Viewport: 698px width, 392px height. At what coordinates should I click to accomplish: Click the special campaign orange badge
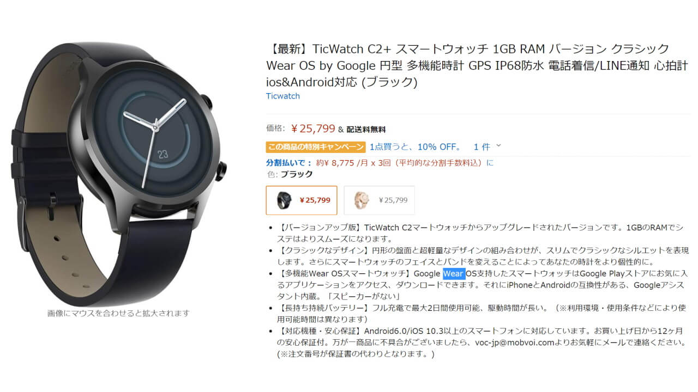point(316,147)
